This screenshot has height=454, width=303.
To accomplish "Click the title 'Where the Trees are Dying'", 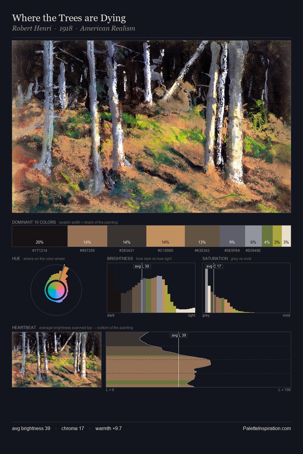I will (69, 18).
